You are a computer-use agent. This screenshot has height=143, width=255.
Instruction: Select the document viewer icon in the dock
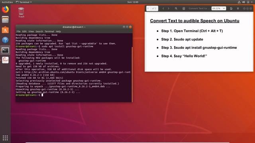coord(5,60)
